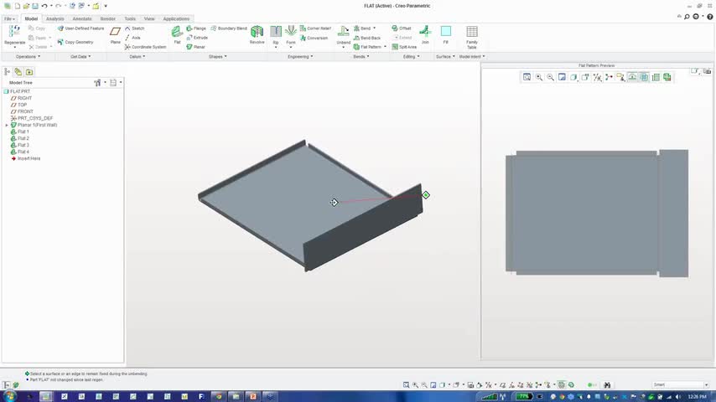Toggle spin center icon in Flat Pattern Preview toolbar
The height and width of the screenshot is (402, 716).
pos(610,77)
